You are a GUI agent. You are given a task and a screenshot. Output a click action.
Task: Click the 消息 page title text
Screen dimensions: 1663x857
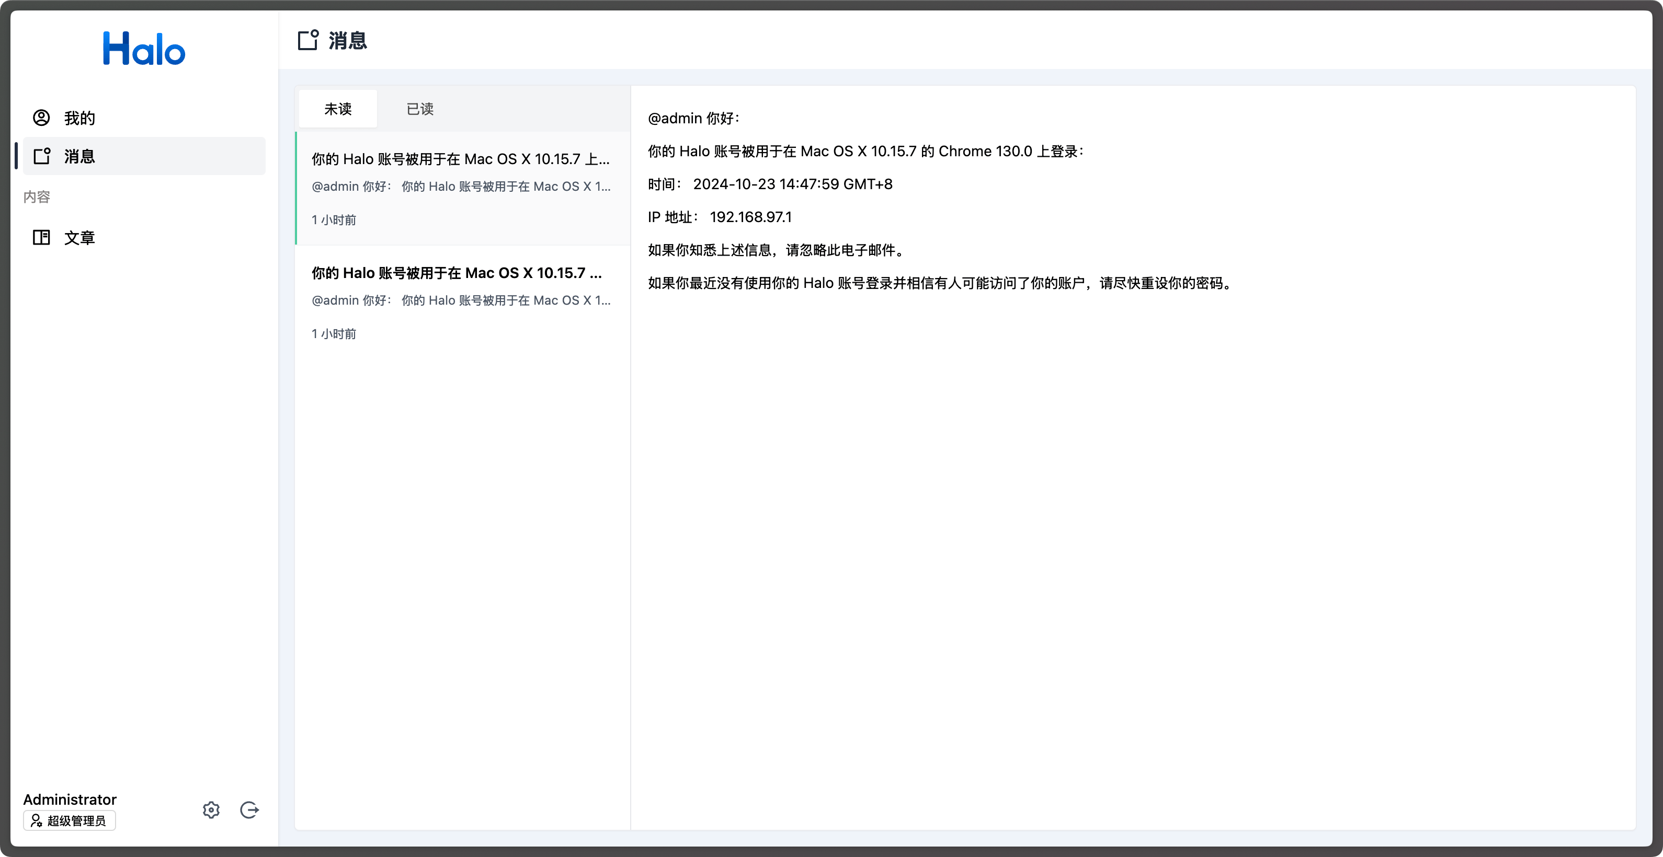click(347, 41)
